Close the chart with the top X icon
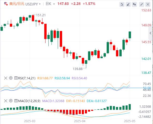 point(148,4)
